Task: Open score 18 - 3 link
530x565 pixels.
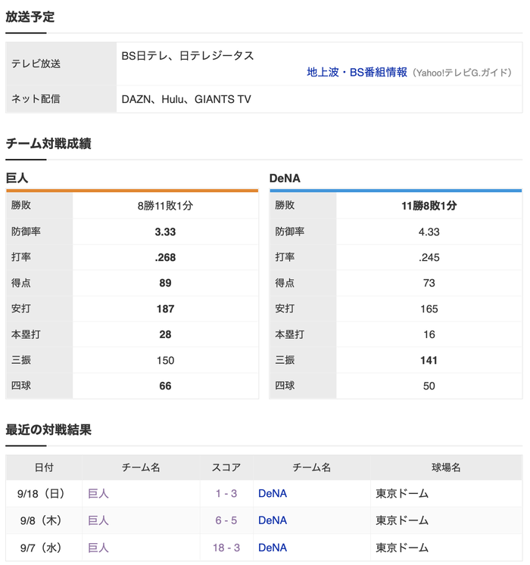Action: [x=226, y=548]
